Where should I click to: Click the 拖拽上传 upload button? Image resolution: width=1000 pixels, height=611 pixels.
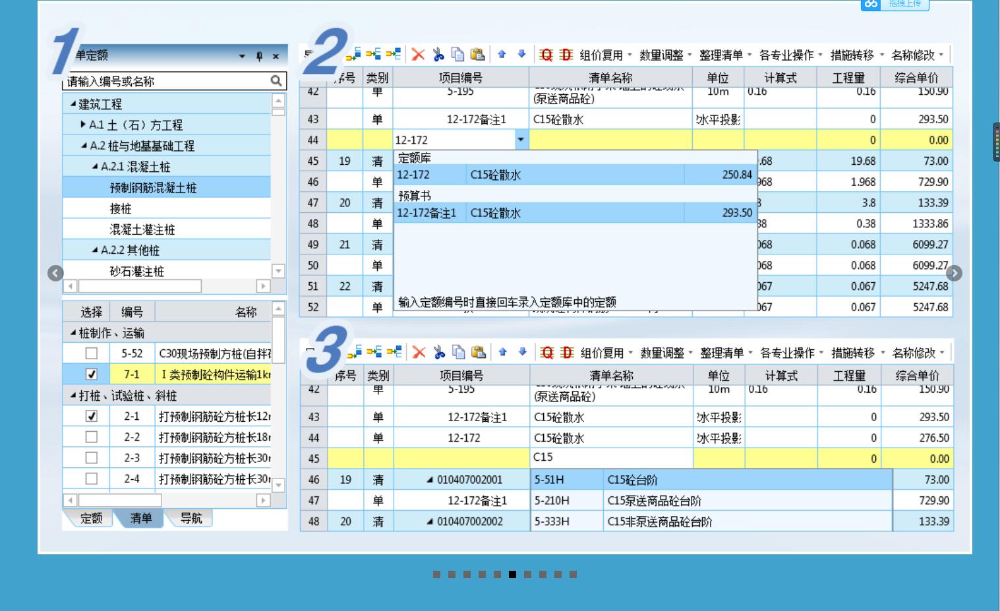pos(906,4)
